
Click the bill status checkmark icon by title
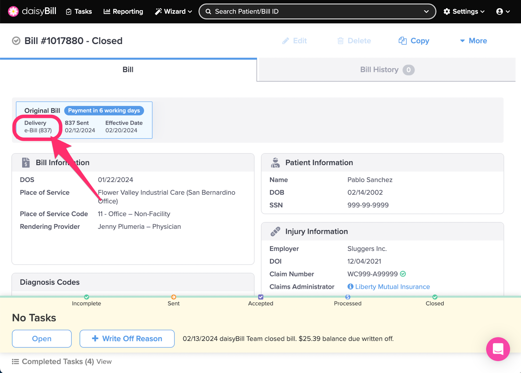tap(16, 41)
